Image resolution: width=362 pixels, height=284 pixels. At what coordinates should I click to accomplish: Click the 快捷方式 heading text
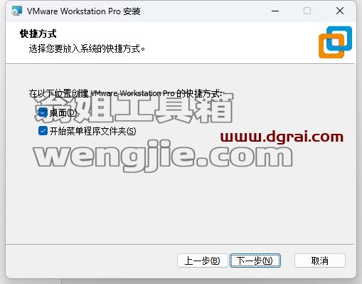click(x=38, y=33)
